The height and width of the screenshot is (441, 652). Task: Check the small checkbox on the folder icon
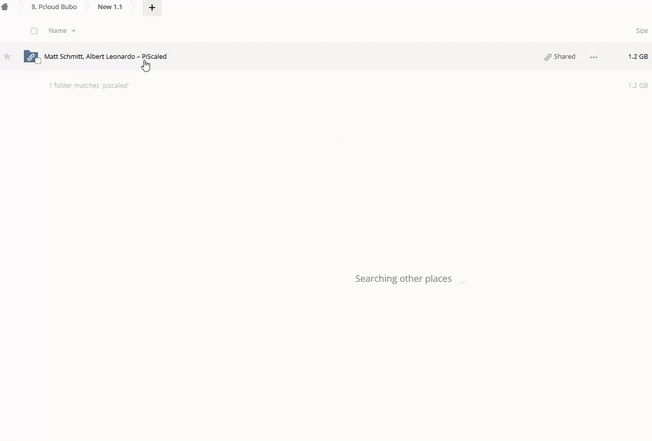[38, 61]
